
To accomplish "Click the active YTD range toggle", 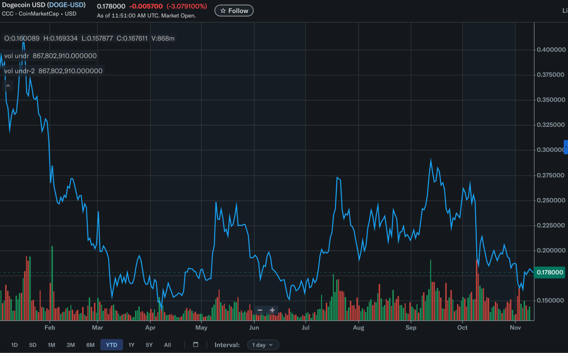I will coord(112,345).
